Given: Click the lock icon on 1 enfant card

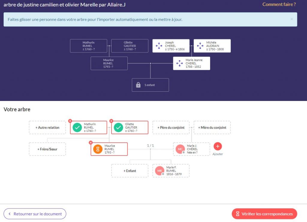Looking at the screenshot, I should tap(138, 85).
